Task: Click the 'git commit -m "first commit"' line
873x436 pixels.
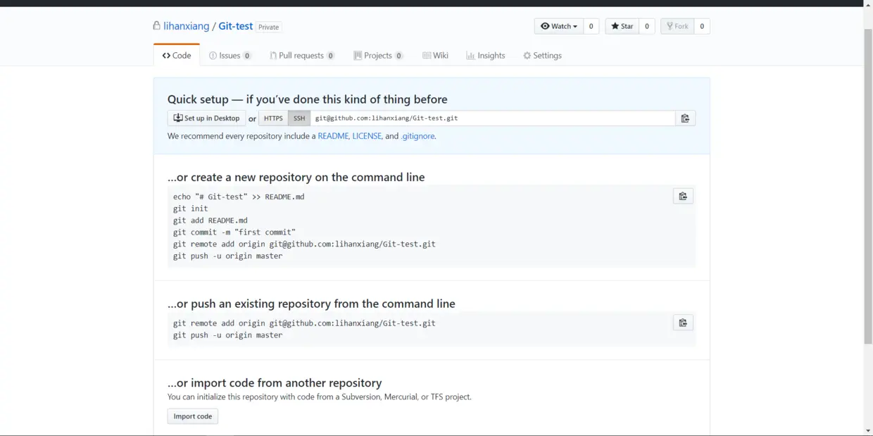Action: click(234, 232)
